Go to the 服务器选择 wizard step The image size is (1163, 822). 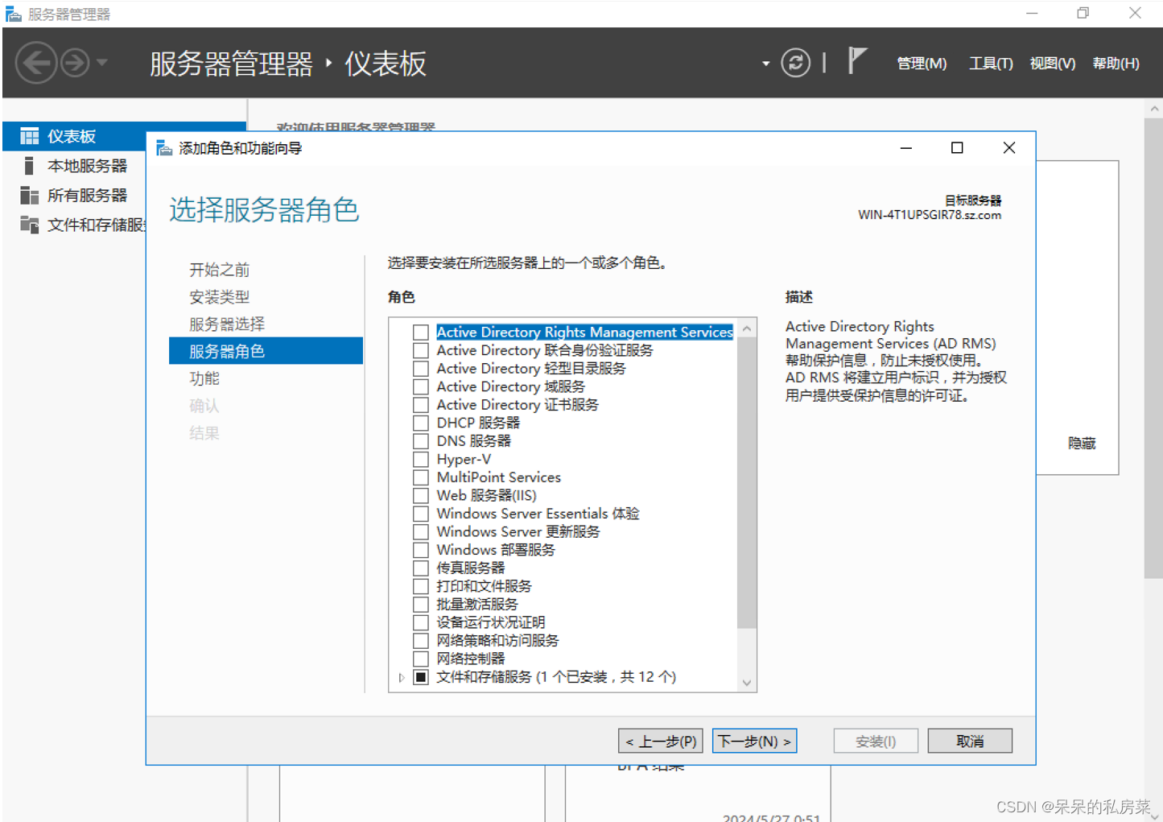(x=227, y=324)
